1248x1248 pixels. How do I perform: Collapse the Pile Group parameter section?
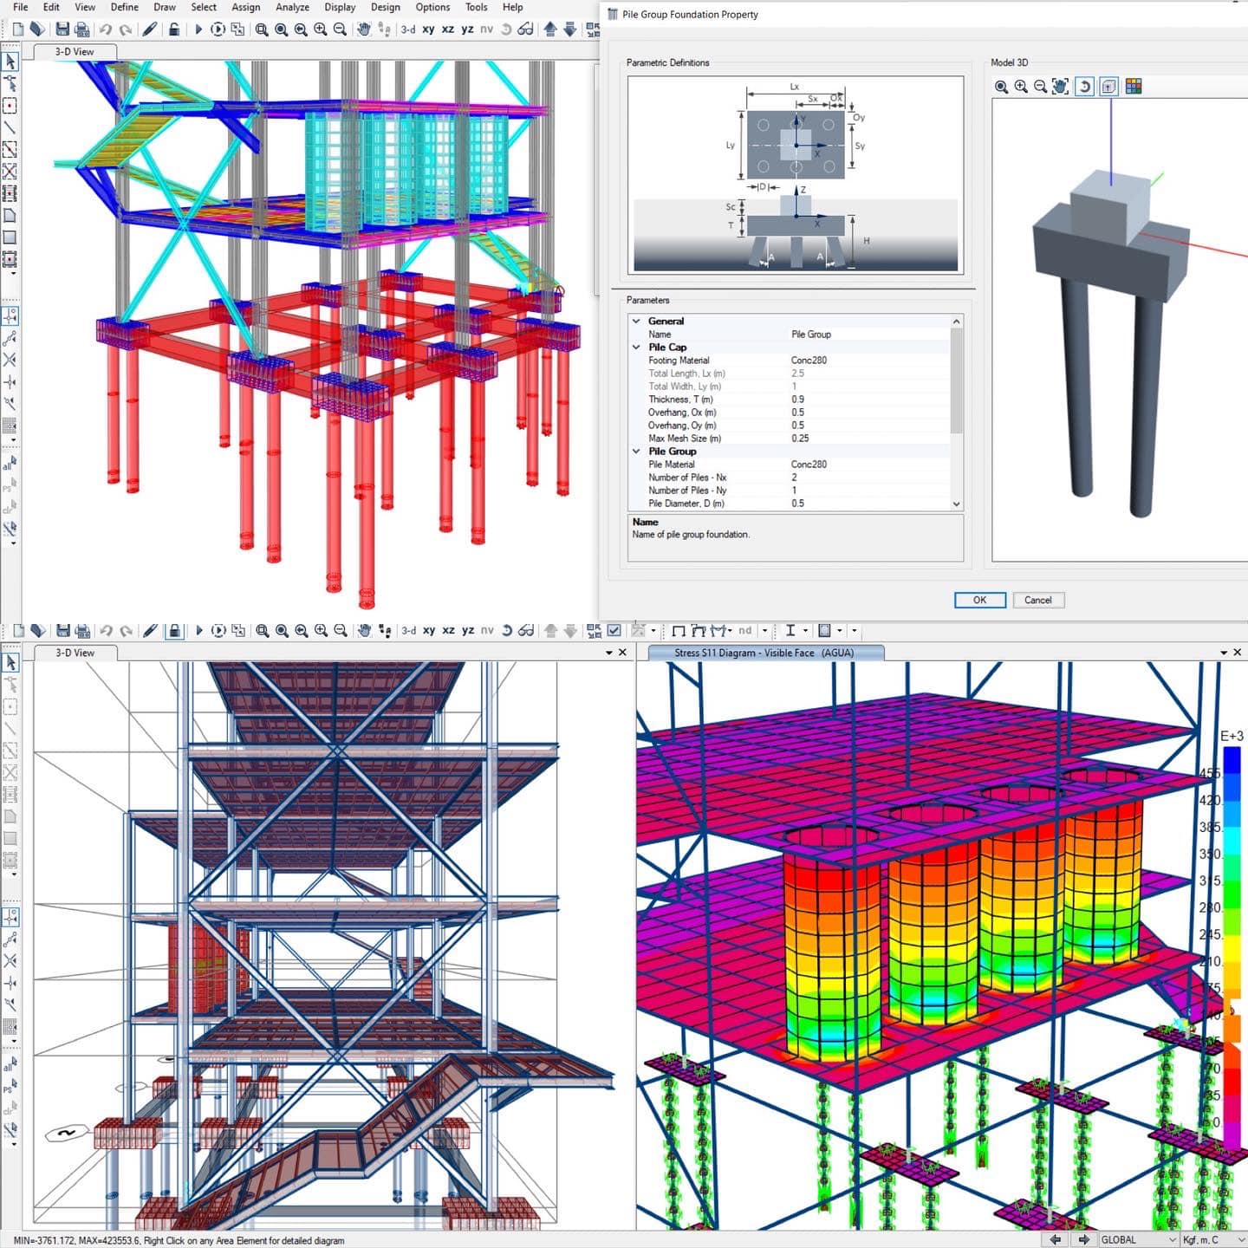pyautogui.click(x=636, y=452)
